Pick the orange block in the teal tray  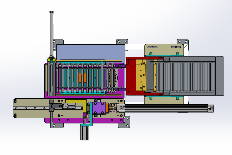(x=82, y=78)
